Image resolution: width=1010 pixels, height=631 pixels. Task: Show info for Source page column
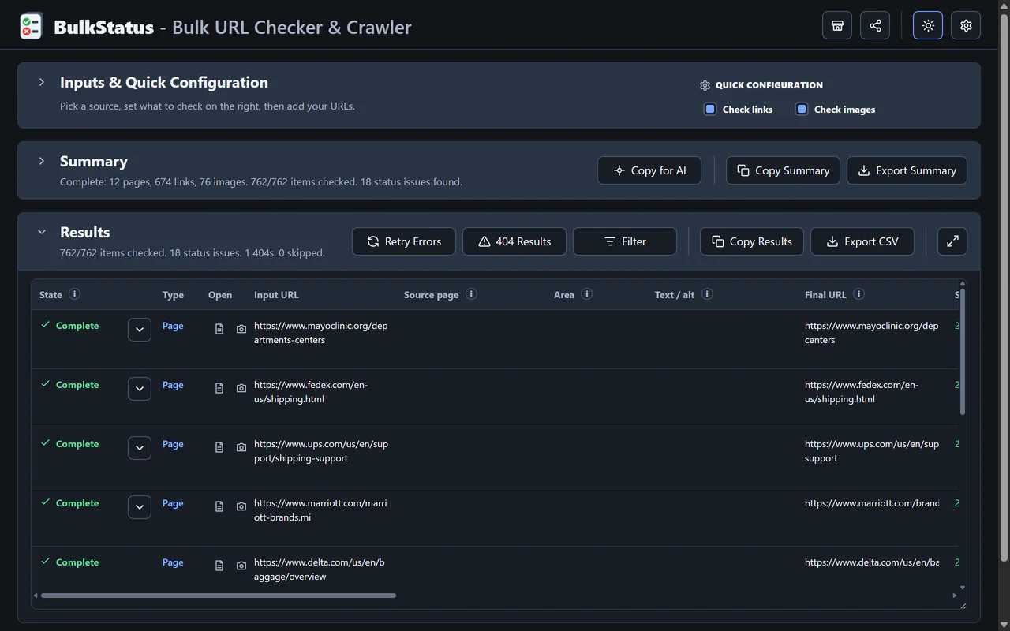tap(471, 294)
